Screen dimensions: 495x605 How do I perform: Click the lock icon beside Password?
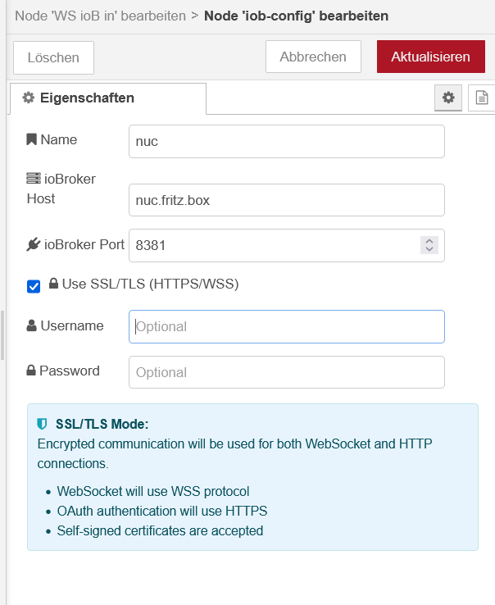click(x=31, y=371)
